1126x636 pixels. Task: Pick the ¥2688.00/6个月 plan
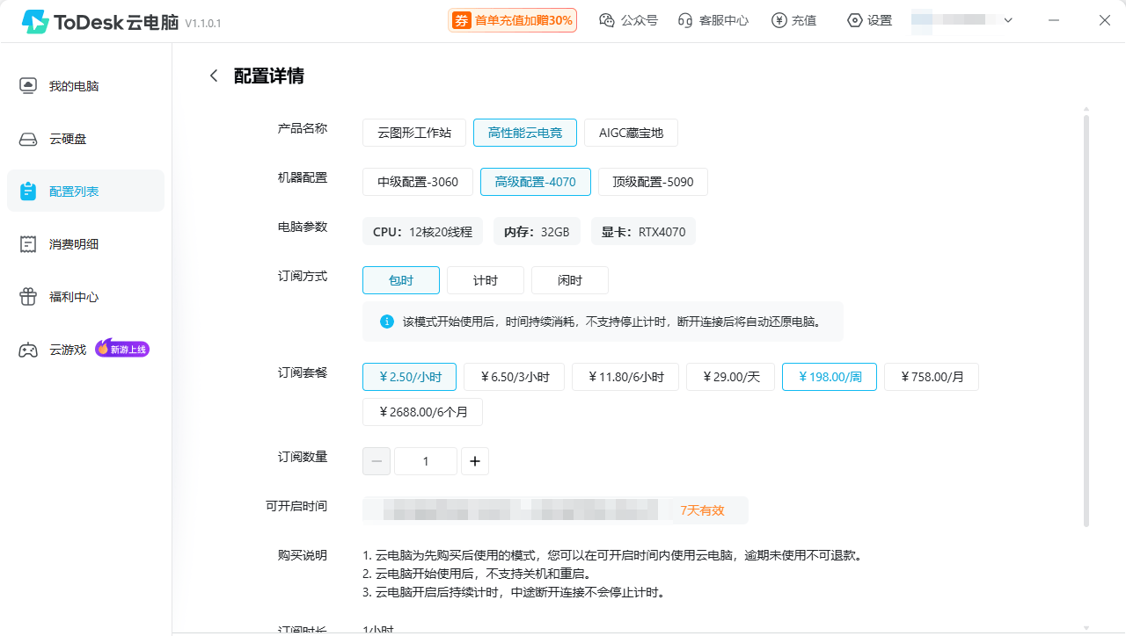click(422, 411)
